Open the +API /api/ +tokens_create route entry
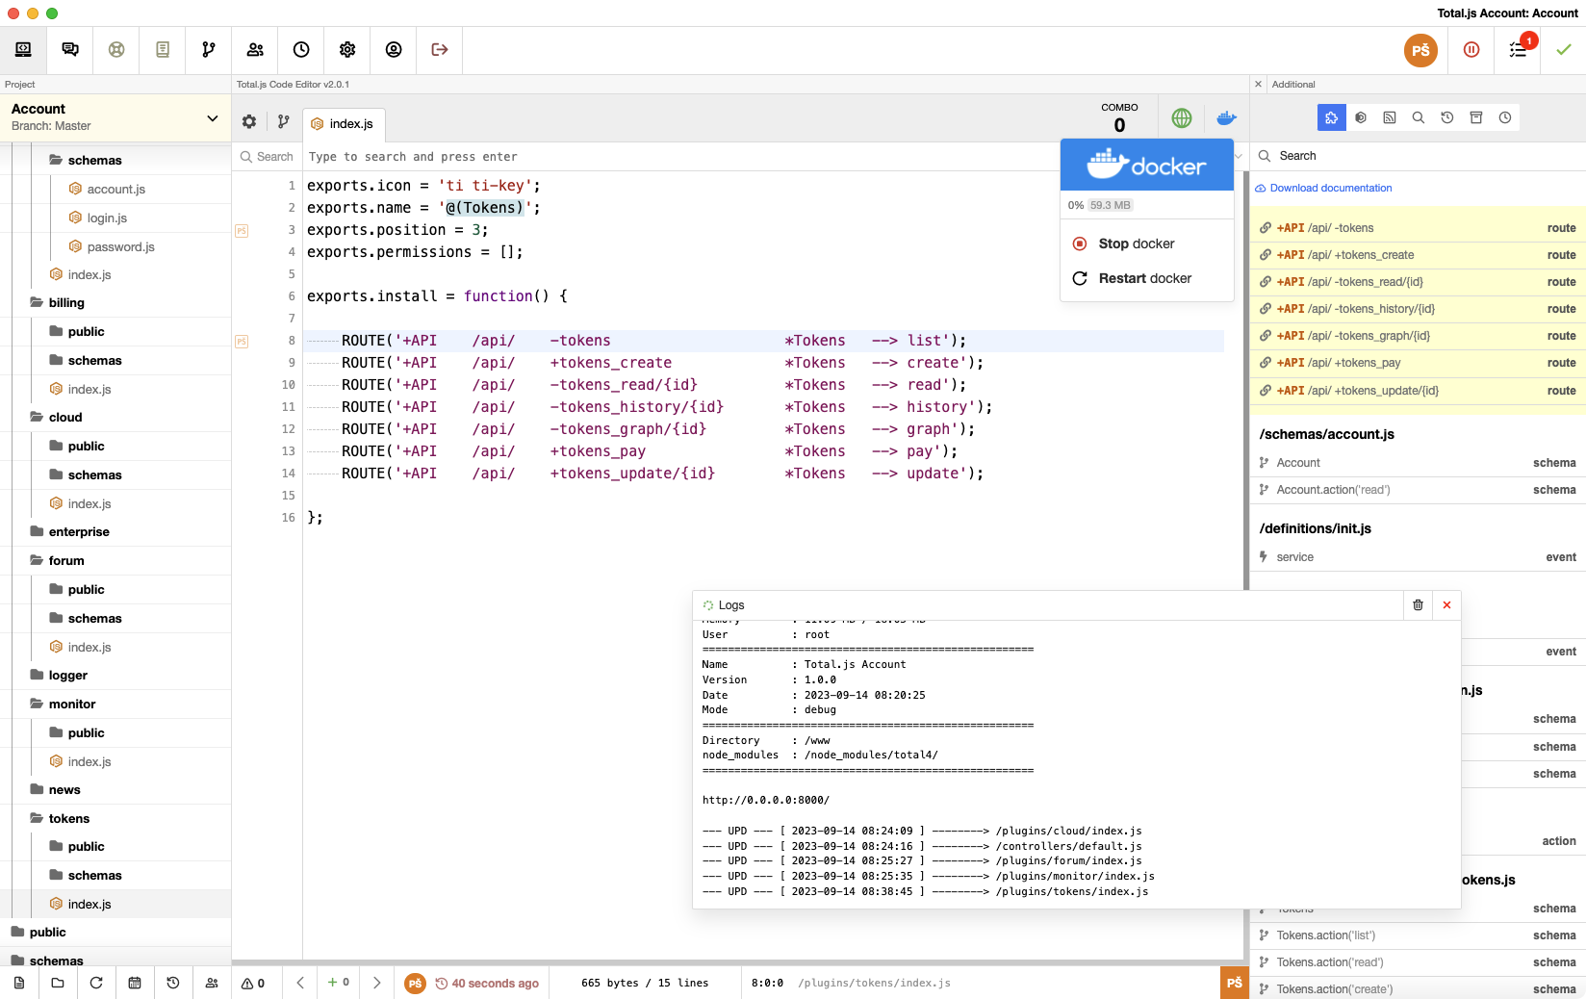 click(x=1418, y=255)
